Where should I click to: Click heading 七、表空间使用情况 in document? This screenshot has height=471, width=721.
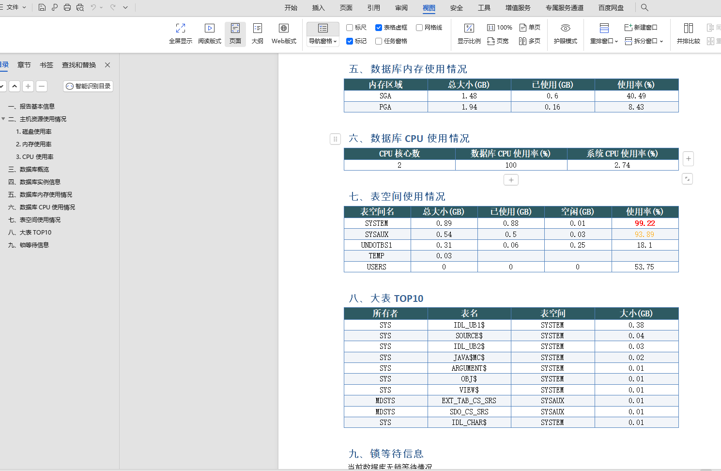(x=397, y=197)
